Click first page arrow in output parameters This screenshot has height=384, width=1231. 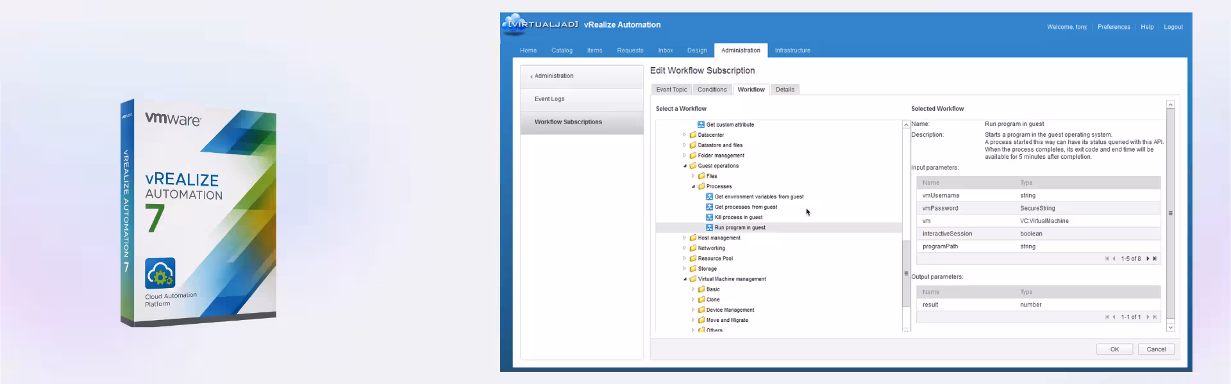(x=1107, y=317)
